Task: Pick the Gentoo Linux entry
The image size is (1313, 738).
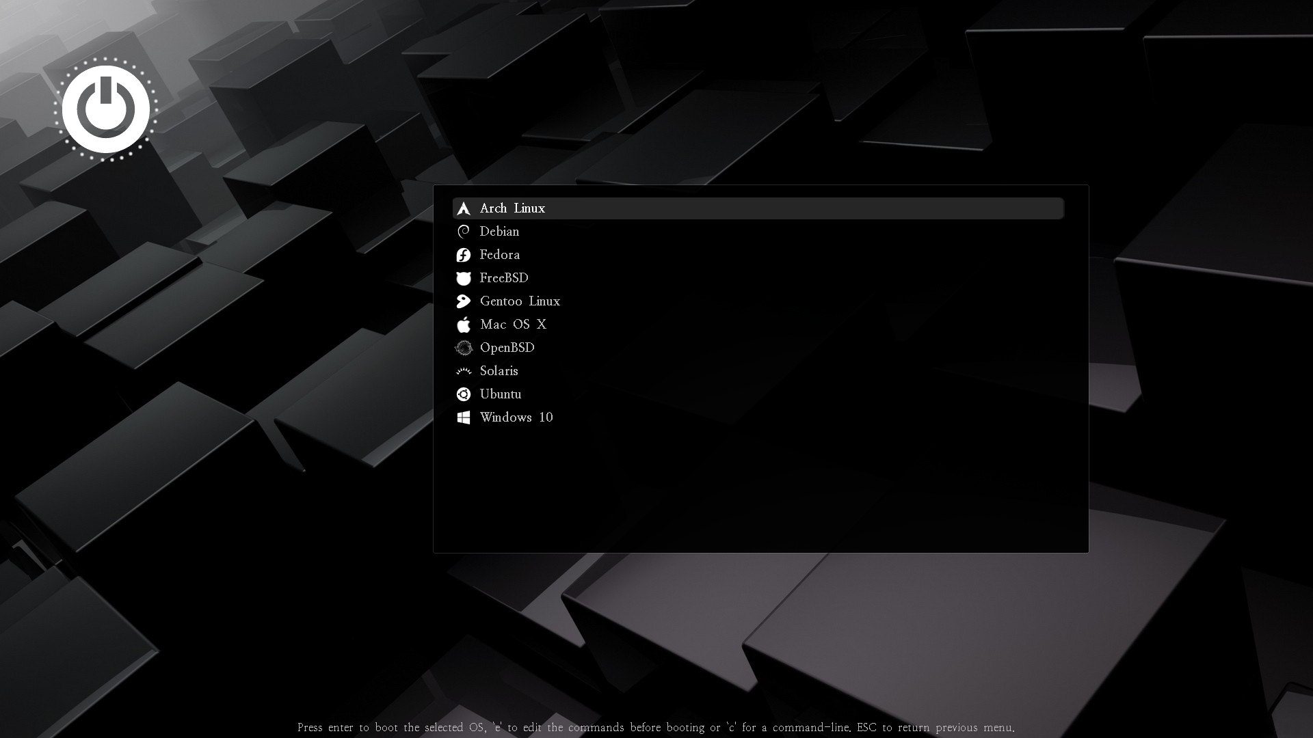Action: (x=758, y=301)
